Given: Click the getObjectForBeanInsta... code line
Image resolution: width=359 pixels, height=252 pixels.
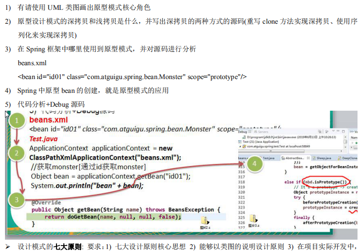Looking at the screenshot, I should tap(325, 167).
